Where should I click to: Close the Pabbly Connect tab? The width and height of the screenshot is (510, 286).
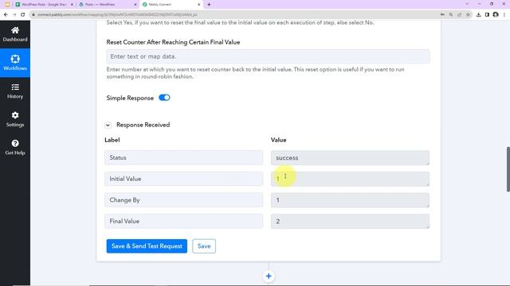click(x=198, y=5)
